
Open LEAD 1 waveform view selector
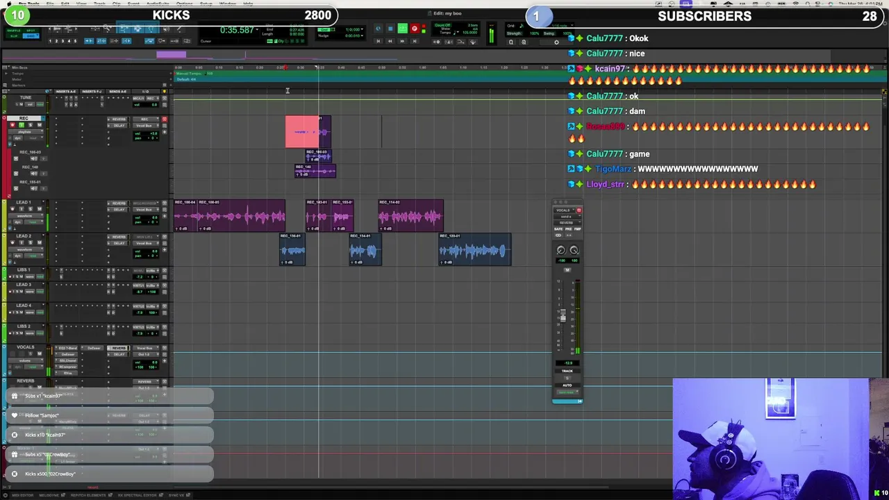tap(26, 216)
